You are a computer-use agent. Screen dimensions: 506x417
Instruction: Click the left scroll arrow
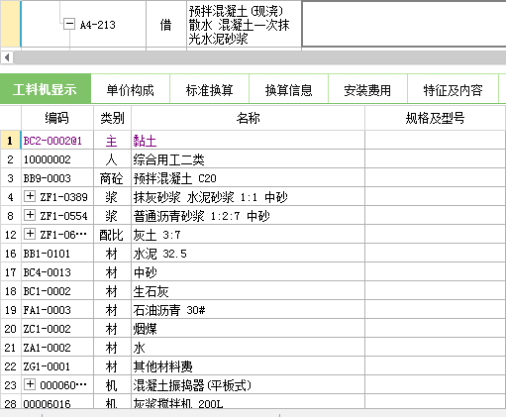tap(7, 57)
